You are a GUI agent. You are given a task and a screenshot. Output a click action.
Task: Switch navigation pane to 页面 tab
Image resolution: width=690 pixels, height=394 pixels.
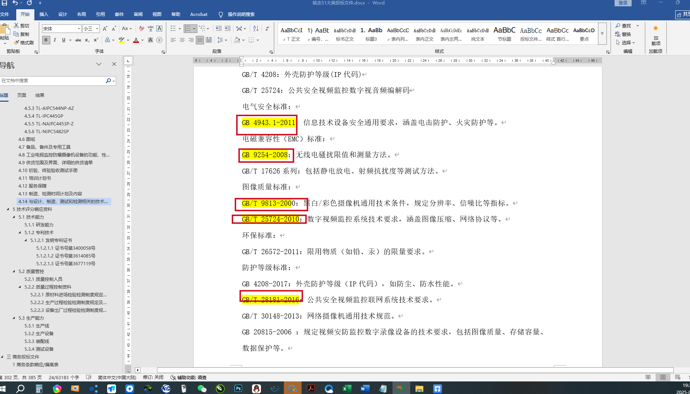(x=22, y=95)
